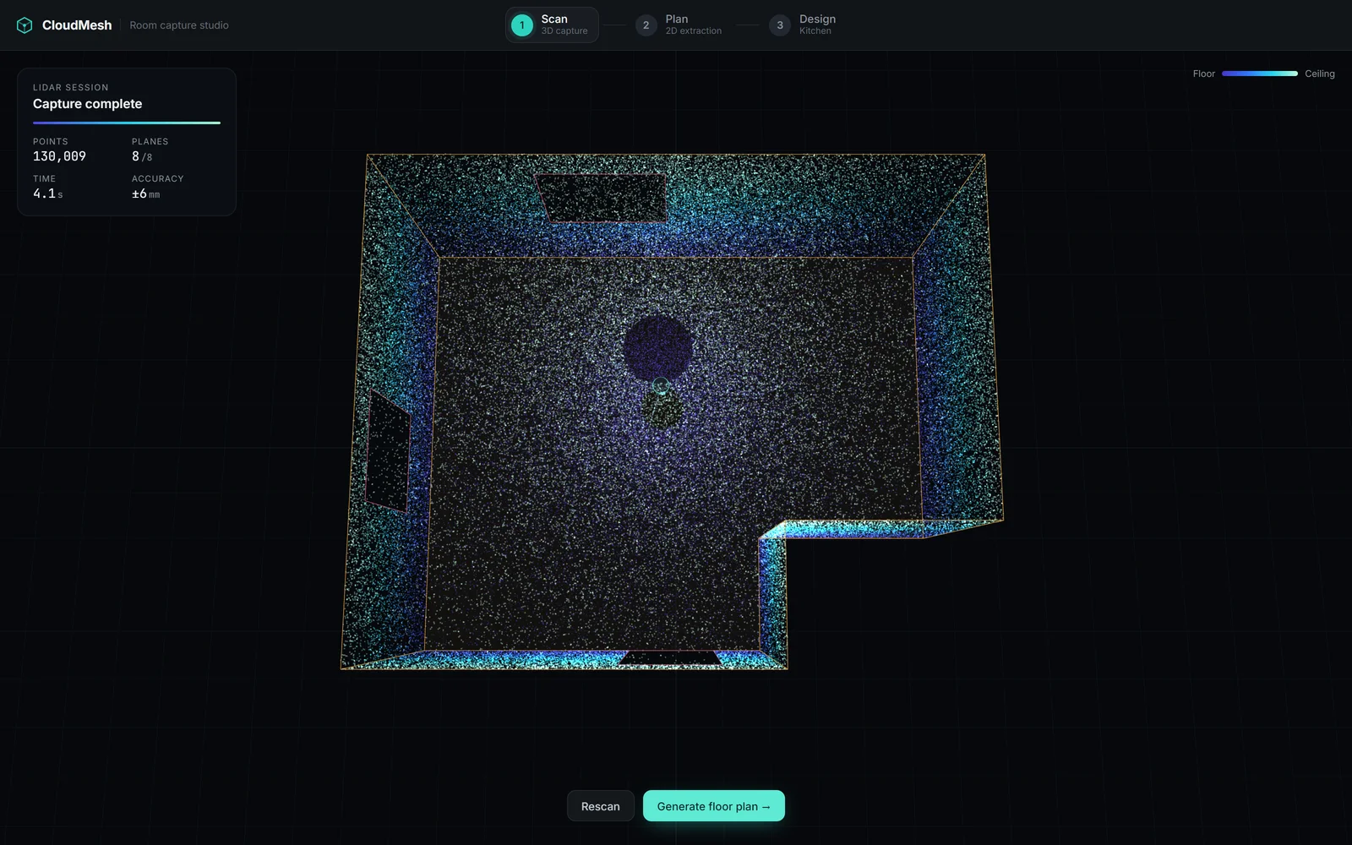Select the Scan 3D capture step
The height and width of the screenshot is (845, 1352).
(x=552, y=25)
